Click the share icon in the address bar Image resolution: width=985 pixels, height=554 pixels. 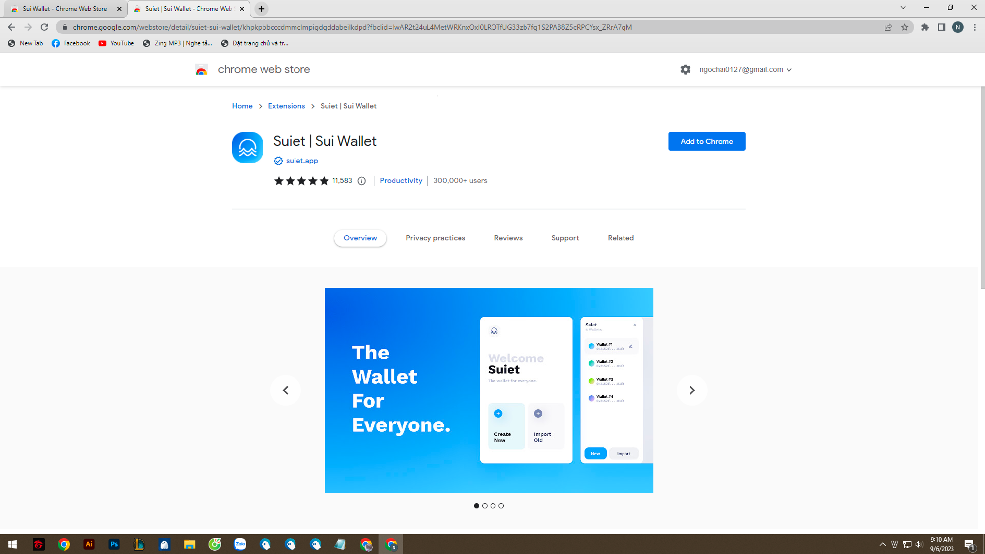click(x=888, y=27)
